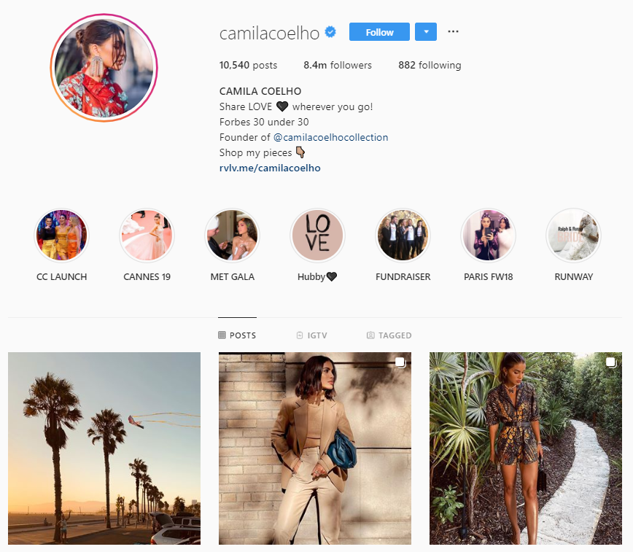
Task: View the MET GALA highlight circle
Action: tap(232, 236)
